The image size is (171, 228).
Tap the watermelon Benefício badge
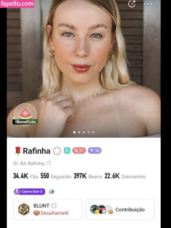[x=25, y=115]
